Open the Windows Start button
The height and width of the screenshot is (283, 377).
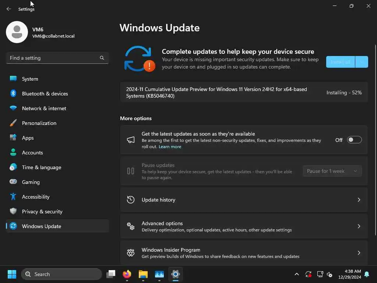[12, 274]
